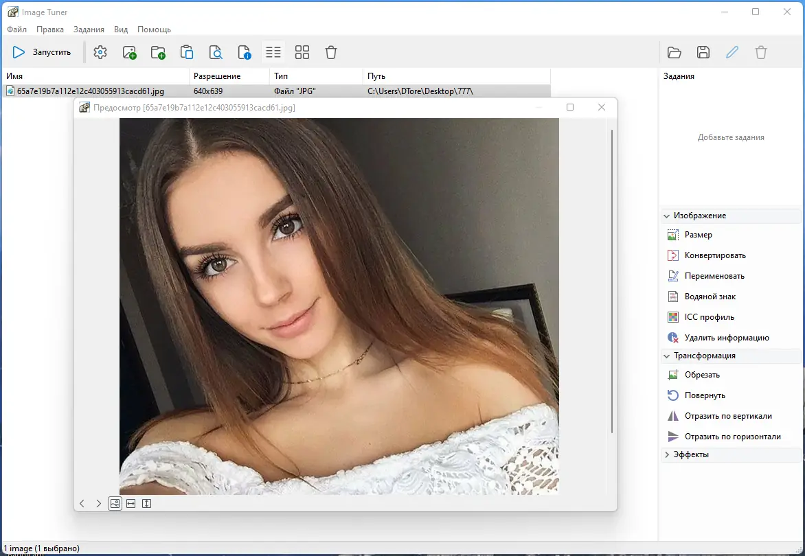Paste image from clipboard via toolbar icon
The width and height of the screenshot is (805, 556).
(x=186, y=51)
